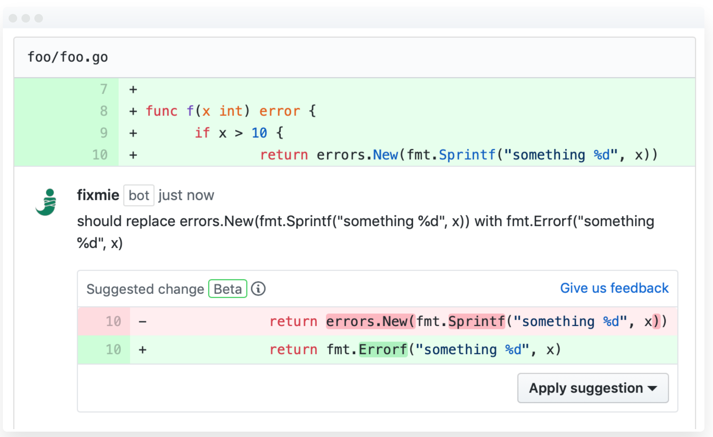Click the gray close window dot
Viewport: 713px width, 437px height.
[13, 18]
